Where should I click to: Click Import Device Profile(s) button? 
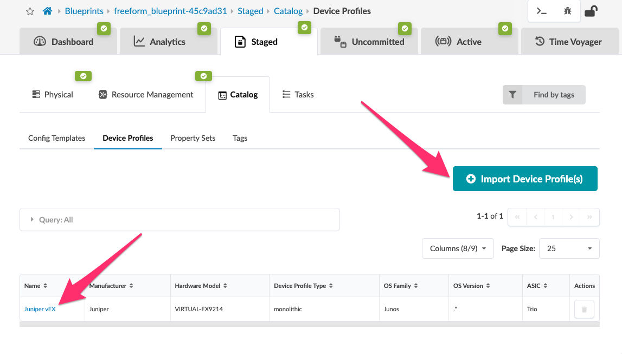pos(525,179)
